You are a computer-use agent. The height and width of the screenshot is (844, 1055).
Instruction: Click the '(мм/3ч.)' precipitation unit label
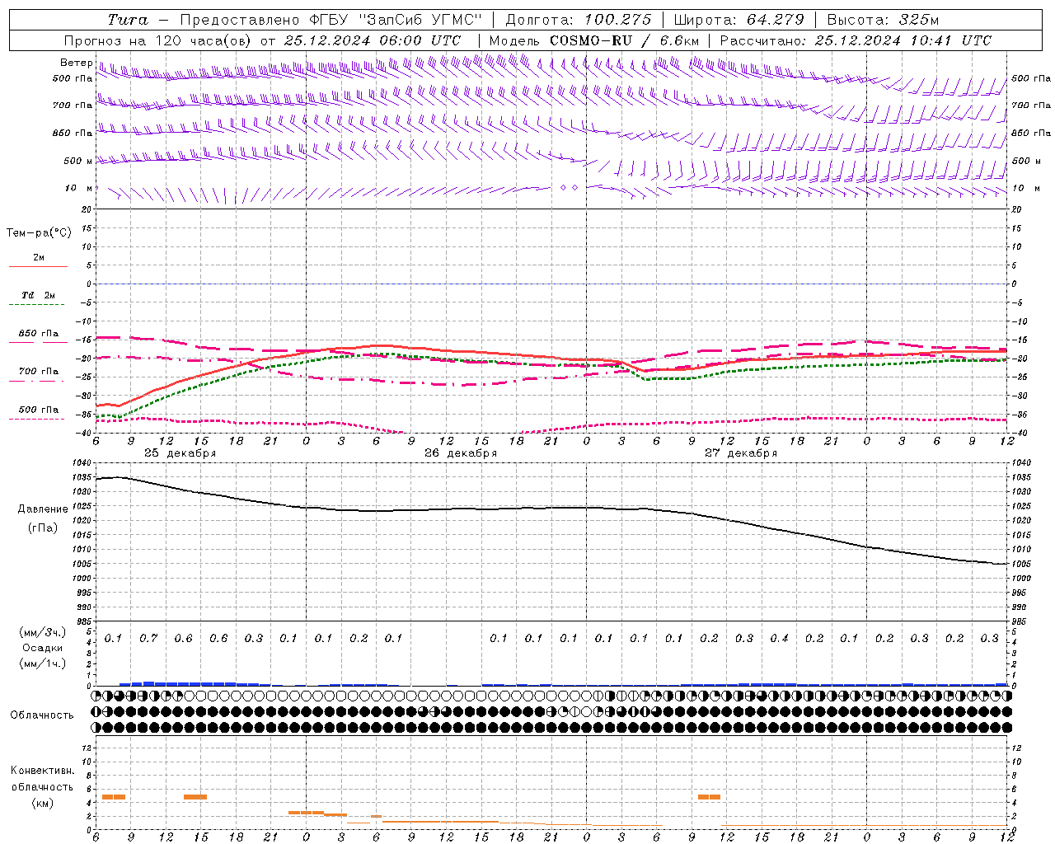pos(43,632)
